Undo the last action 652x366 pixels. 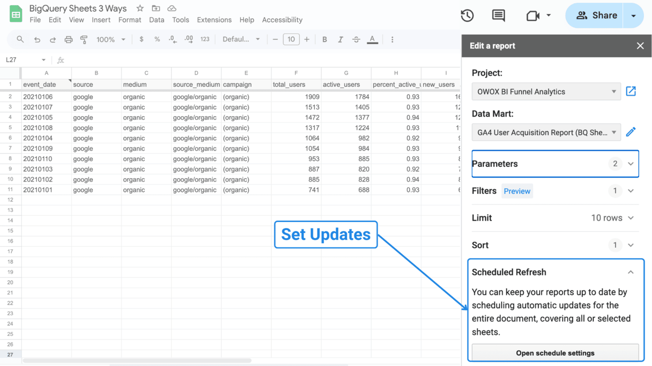(37, 40)
